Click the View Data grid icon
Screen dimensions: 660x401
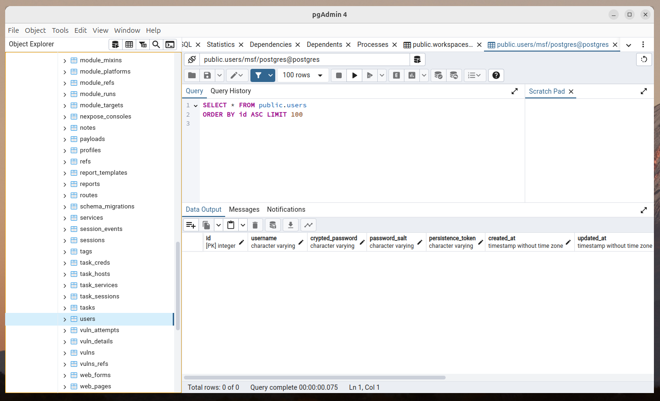(129, 45)
